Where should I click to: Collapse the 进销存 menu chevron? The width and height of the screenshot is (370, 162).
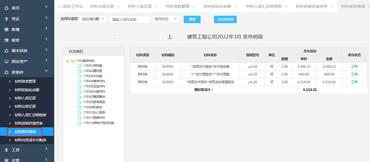47,71
